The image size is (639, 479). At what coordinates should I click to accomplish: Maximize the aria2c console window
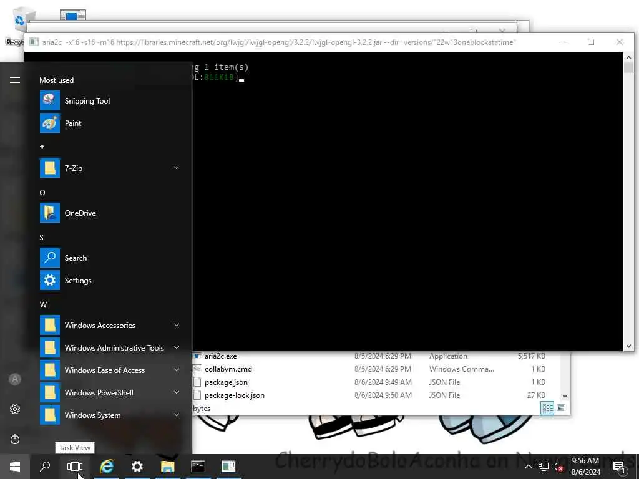pyautogui.click(x=591, y=42)
